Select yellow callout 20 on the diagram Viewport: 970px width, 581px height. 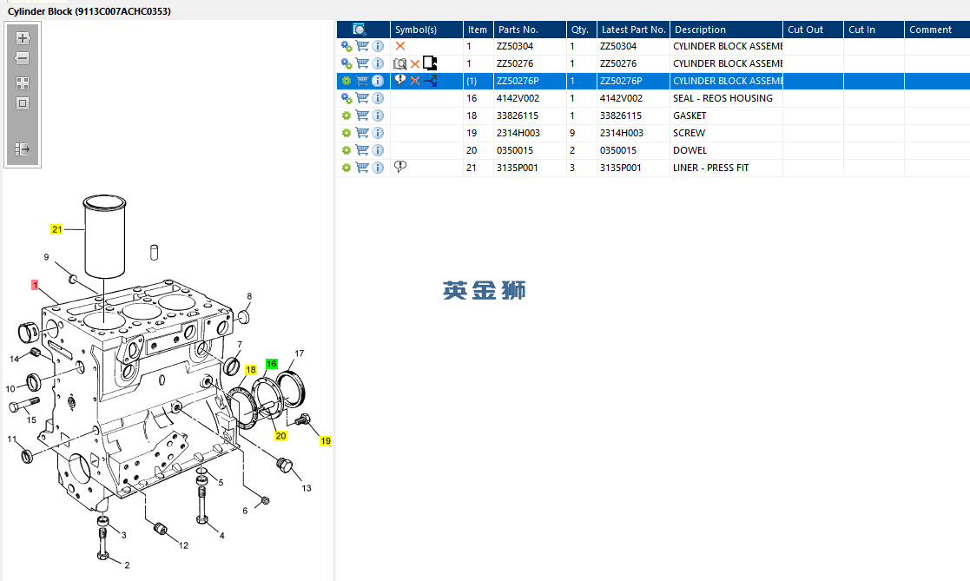(280, 436)
